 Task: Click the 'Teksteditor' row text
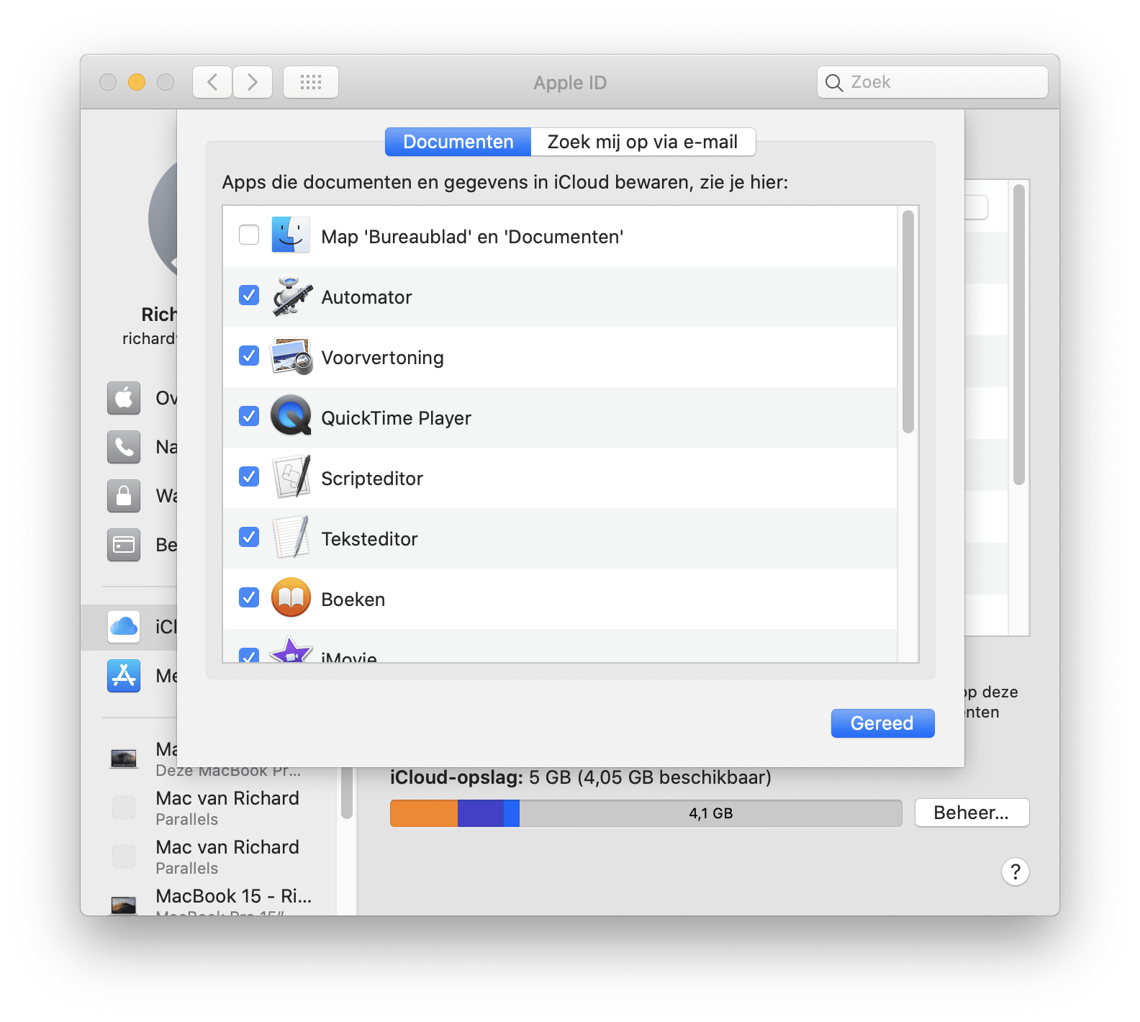pos(369,539)
